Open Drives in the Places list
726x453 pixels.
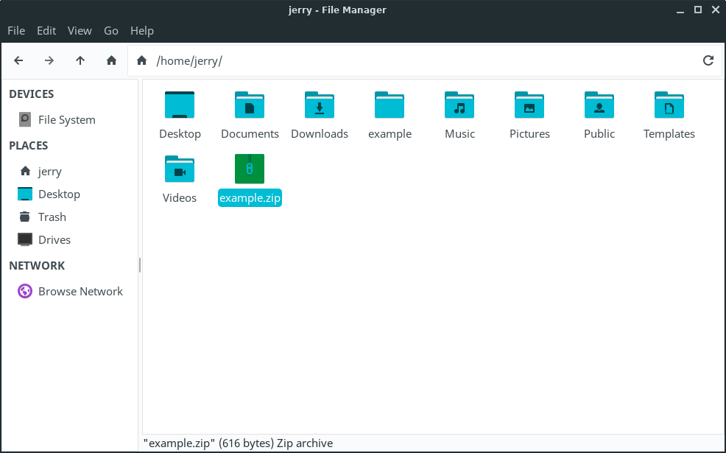pos(54,239)
